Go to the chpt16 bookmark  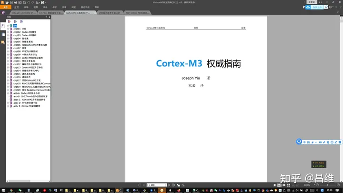(x=22, y=77)
